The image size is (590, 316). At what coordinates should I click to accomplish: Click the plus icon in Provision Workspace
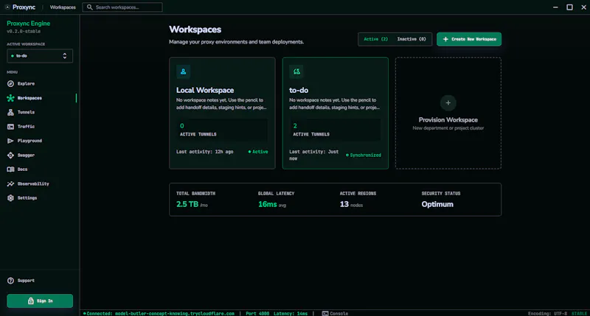click(448, 103)
